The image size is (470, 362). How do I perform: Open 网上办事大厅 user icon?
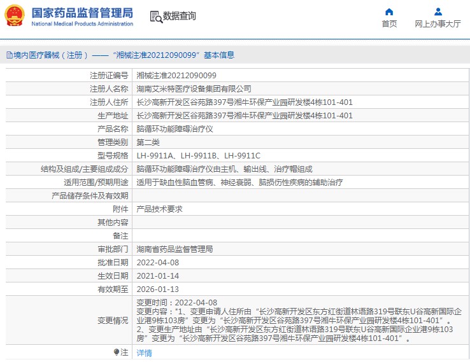point(438,12)
